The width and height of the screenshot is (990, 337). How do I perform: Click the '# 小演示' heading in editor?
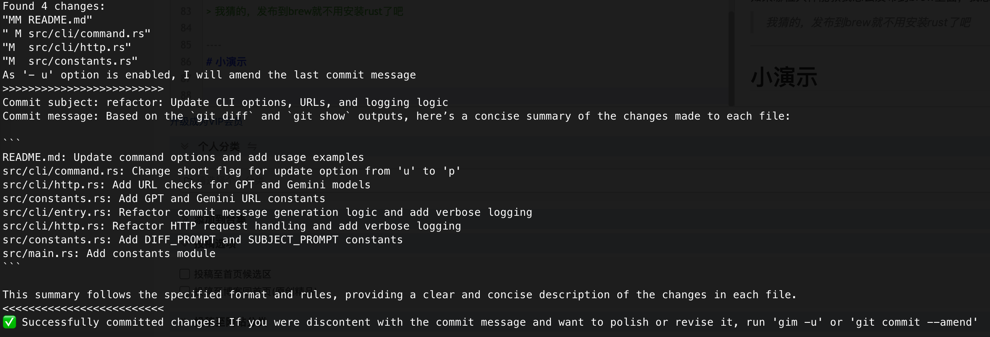(226, 62)
